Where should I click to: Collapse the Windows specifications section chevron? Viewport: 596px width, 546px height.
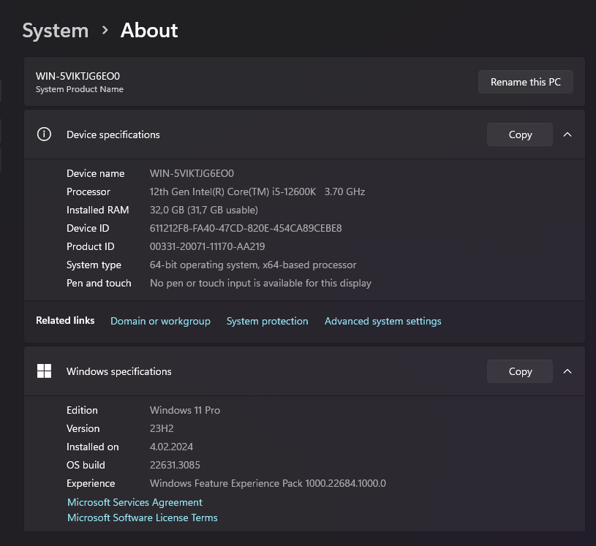coord(567,371)
